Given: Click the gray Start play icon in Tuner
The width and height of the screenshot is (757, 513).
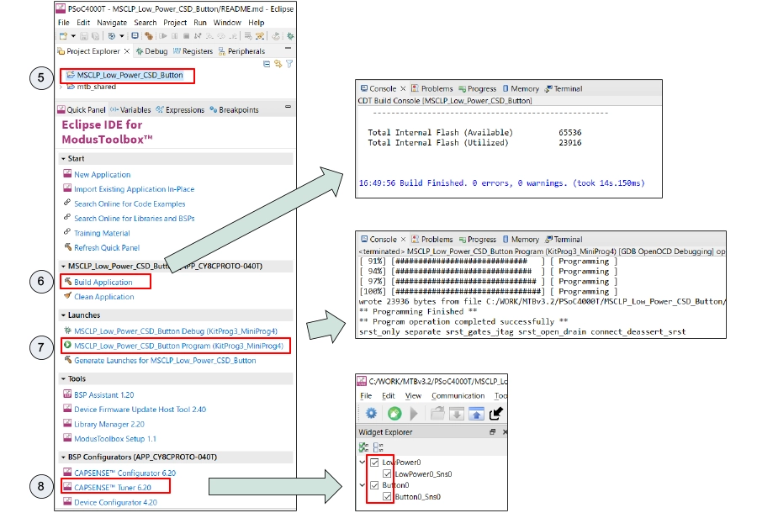Looking at the screenshot, I should coord(414,414).
